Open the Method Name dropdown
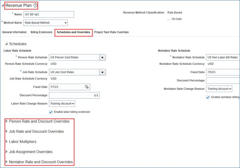The image size is (240, 168). (x=46, y=23)
